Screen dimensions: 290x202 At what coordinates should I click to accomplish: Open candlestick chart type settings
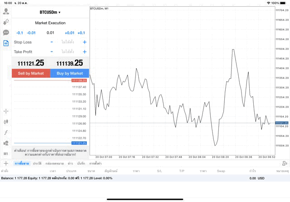[x=6, y=122]
